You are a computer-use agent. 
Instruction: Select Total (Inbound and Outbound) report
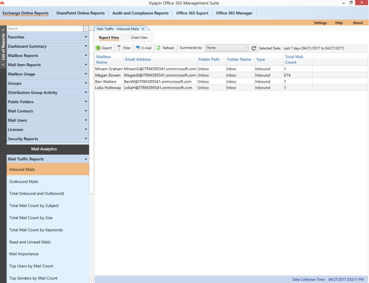coord(48,194)
